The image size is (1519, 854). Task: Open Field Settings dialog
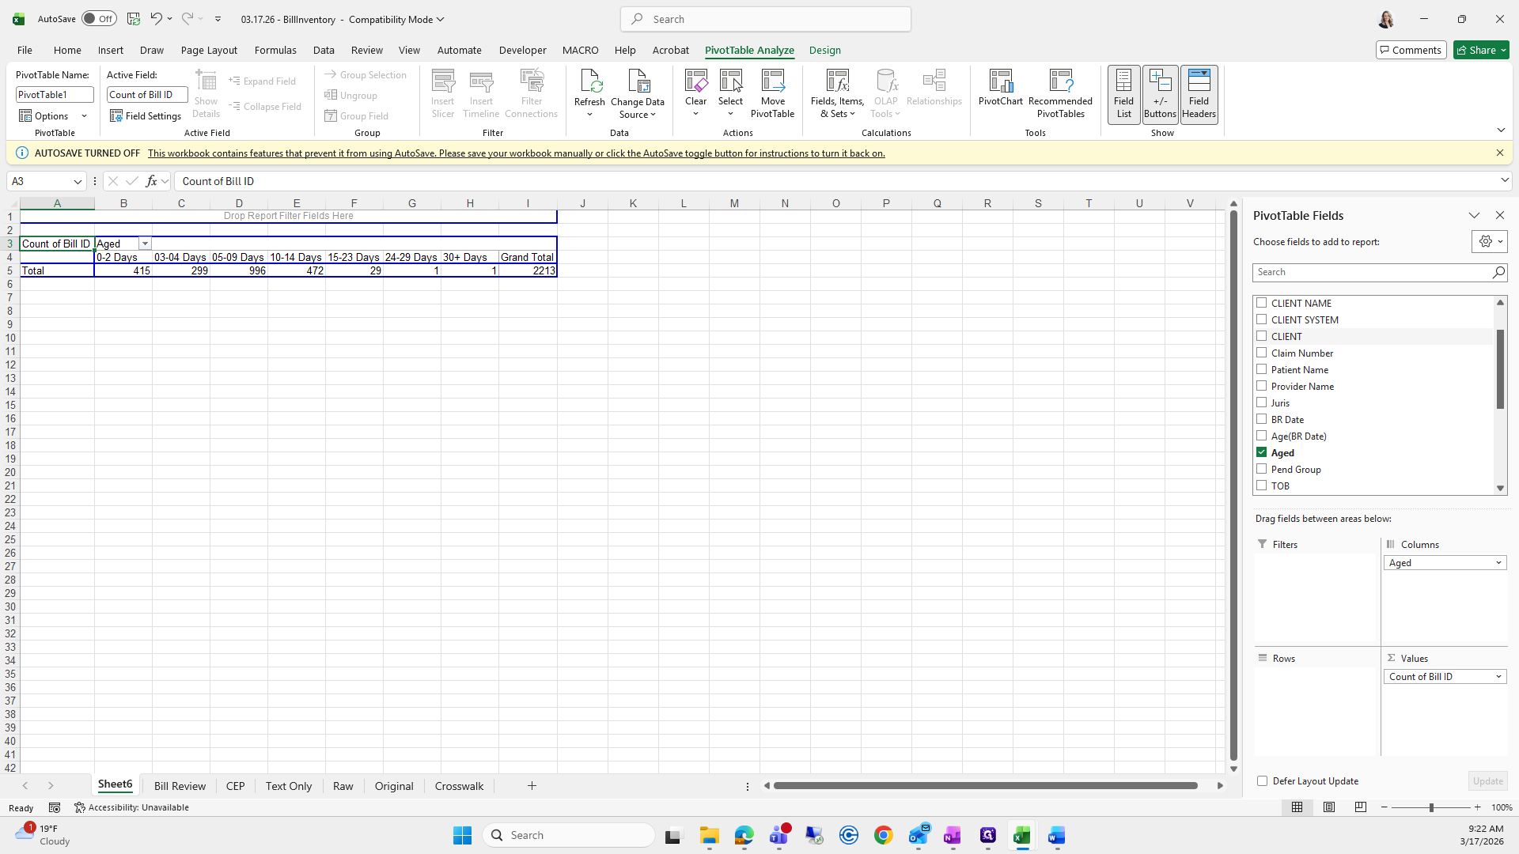(146, 116)
